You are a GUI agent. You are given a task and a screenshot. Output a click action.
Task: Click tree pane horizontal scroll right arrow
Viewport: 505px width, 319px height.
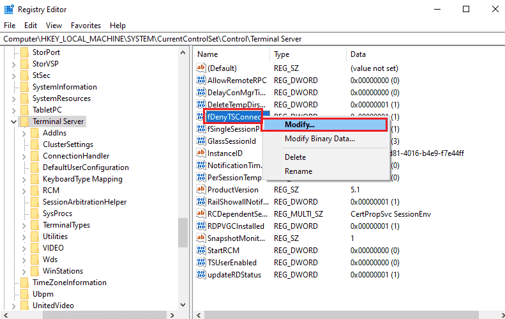point(172,315)
